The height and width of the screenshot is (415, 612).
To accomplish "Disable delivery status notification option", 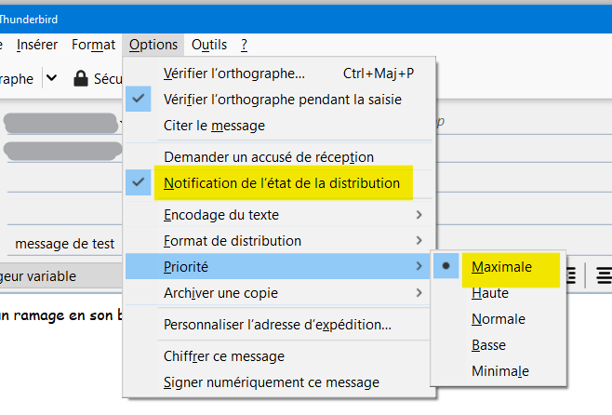I will [287, 183].
